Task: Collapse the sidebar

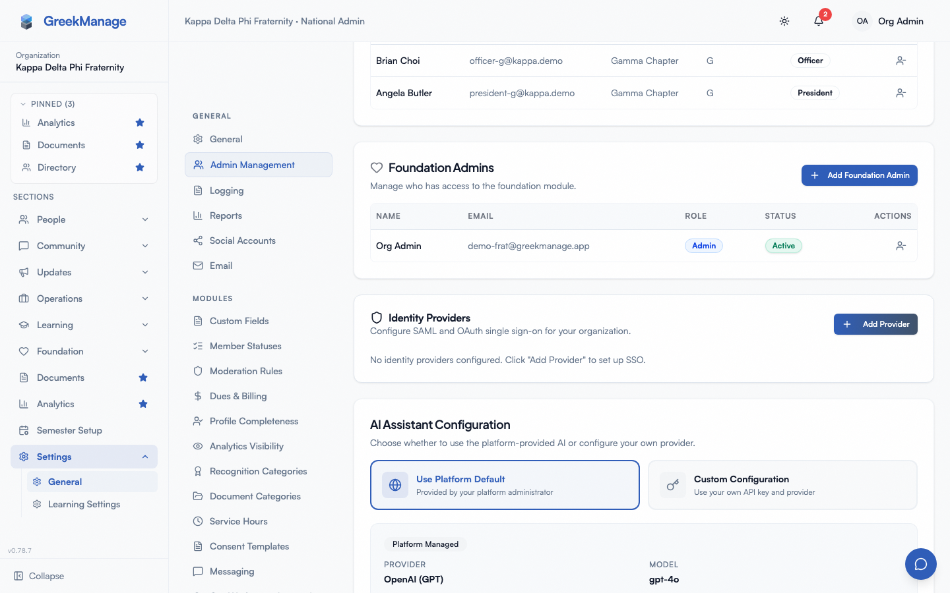Action: [x=40, y=576]
